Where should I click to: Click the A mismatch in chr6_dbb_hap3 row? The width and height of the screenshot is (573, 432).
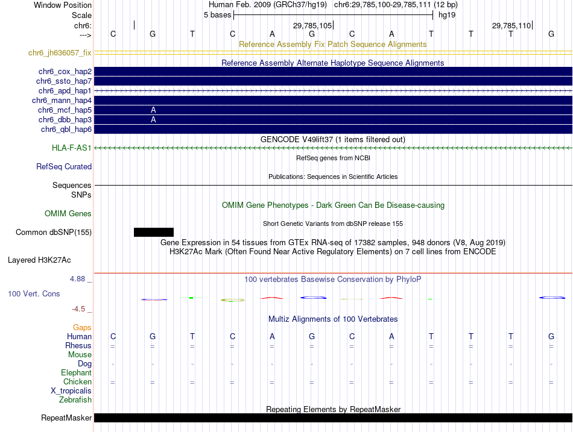(153, 119)
